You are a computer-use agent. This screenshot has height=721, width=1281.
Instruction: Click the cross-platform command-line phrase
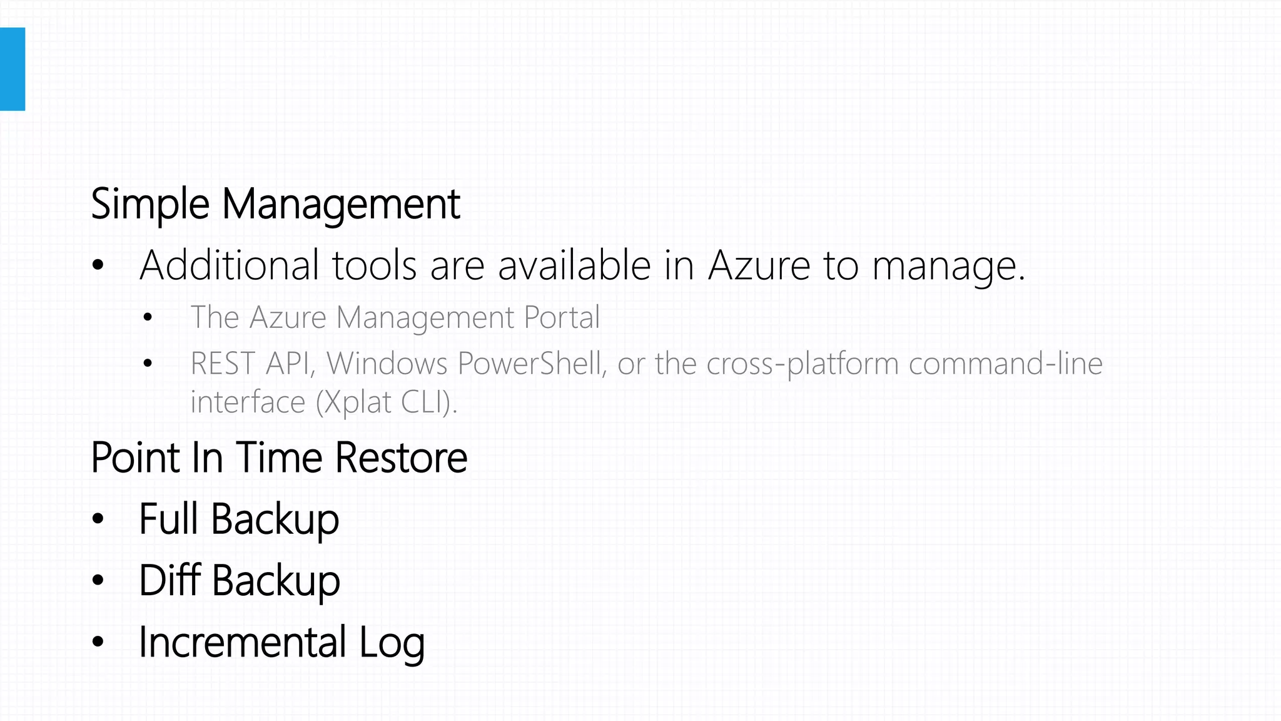coord(904,364)
